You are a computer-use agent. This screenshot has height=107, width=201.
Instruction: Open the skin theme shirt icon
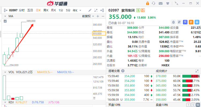[x=167, y=3]
